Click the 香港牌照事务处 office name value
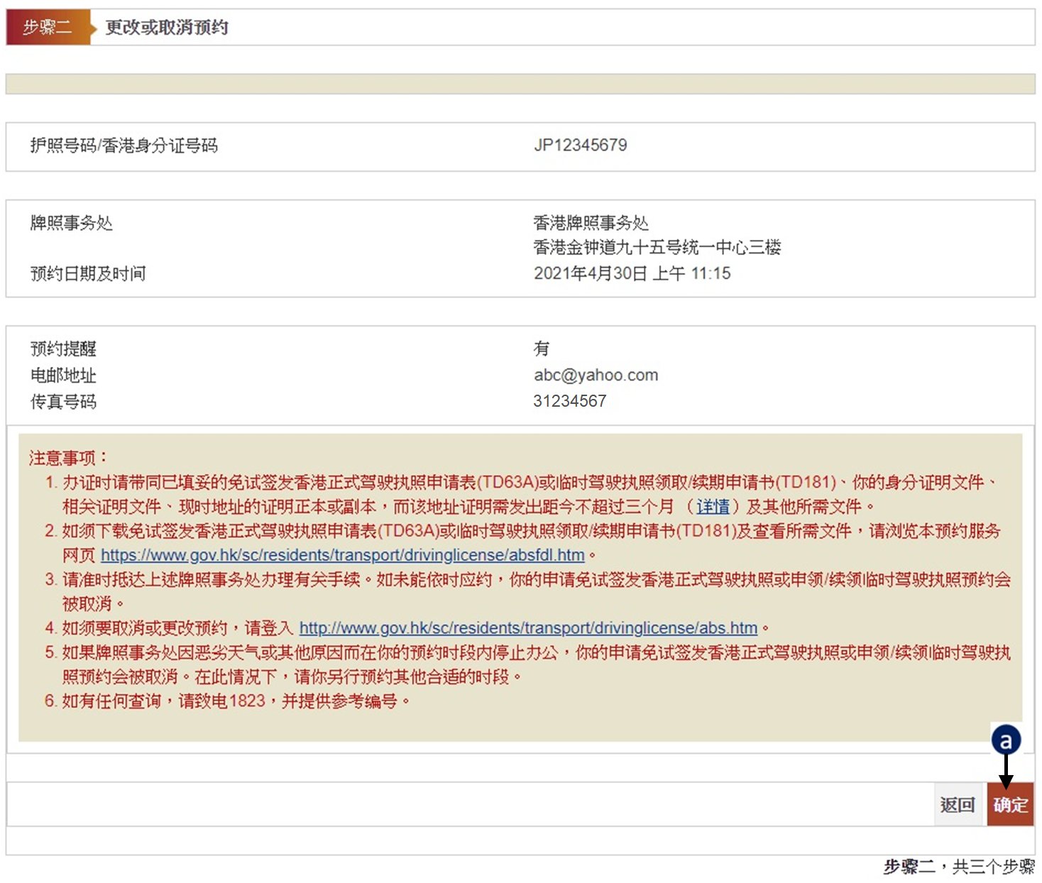1042x883 pixels. [x=591, y=223]
